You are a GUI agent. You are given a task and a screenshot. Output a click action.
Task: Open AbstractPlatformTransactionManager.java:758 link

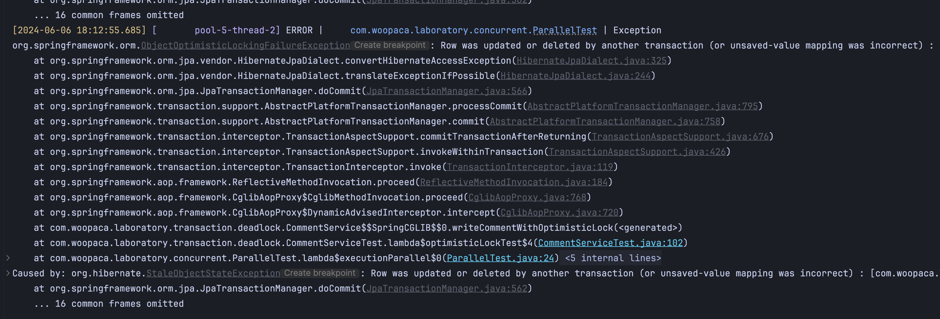pos(605,122)
